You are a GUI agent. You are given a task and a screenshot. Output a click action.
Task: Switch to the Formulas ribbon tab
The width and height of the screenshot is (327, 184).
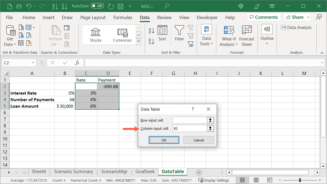pyautogui.click(x=123, y=17)
